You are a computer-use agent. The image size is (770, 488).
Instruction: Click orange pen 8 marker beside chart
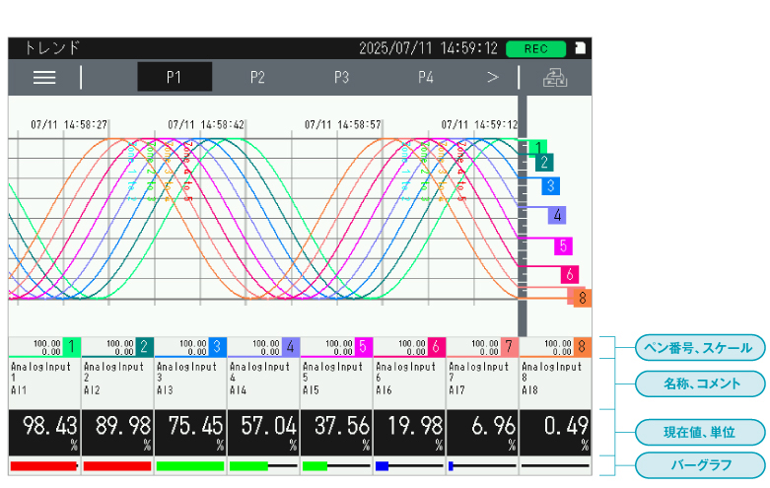582,298
